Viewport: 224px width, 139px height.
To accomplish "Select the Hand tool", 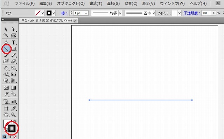I will point(6,115).
